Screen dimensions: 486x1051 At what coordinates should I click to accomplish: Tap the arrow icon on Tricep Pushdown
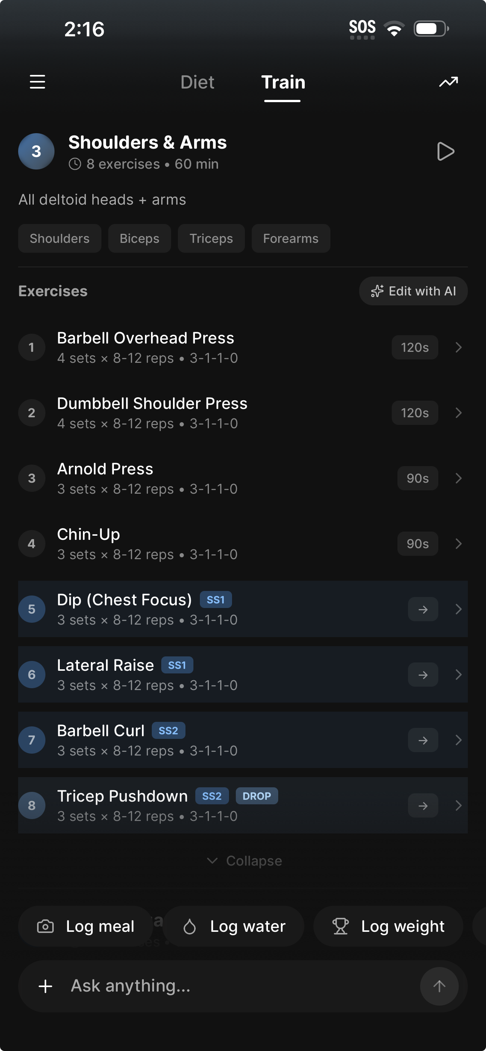pyautogui.click(x=423, y=805)
